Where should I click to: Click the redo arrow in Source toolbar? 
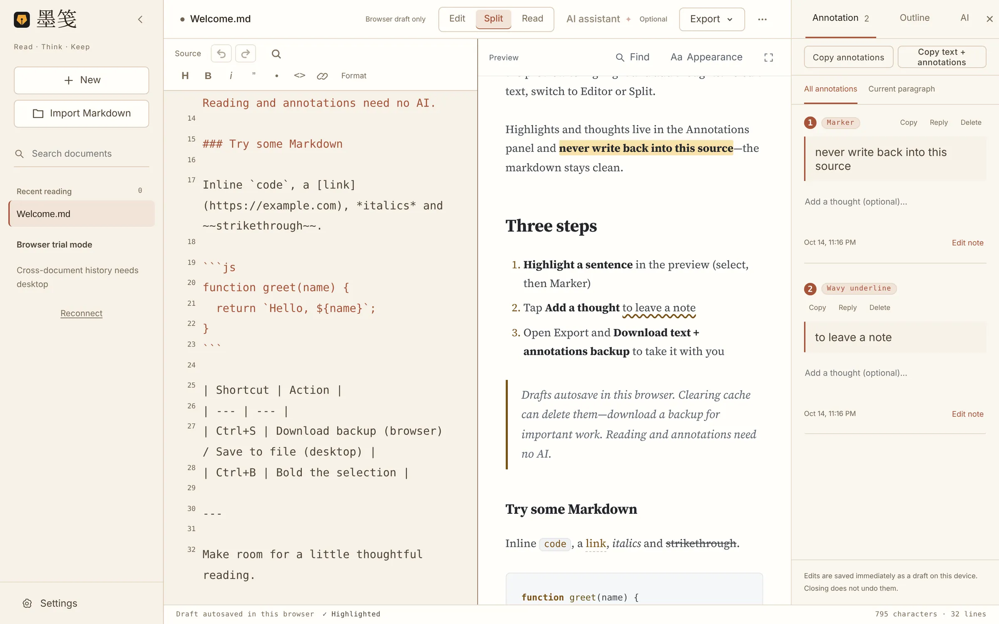tap(246, 54)
